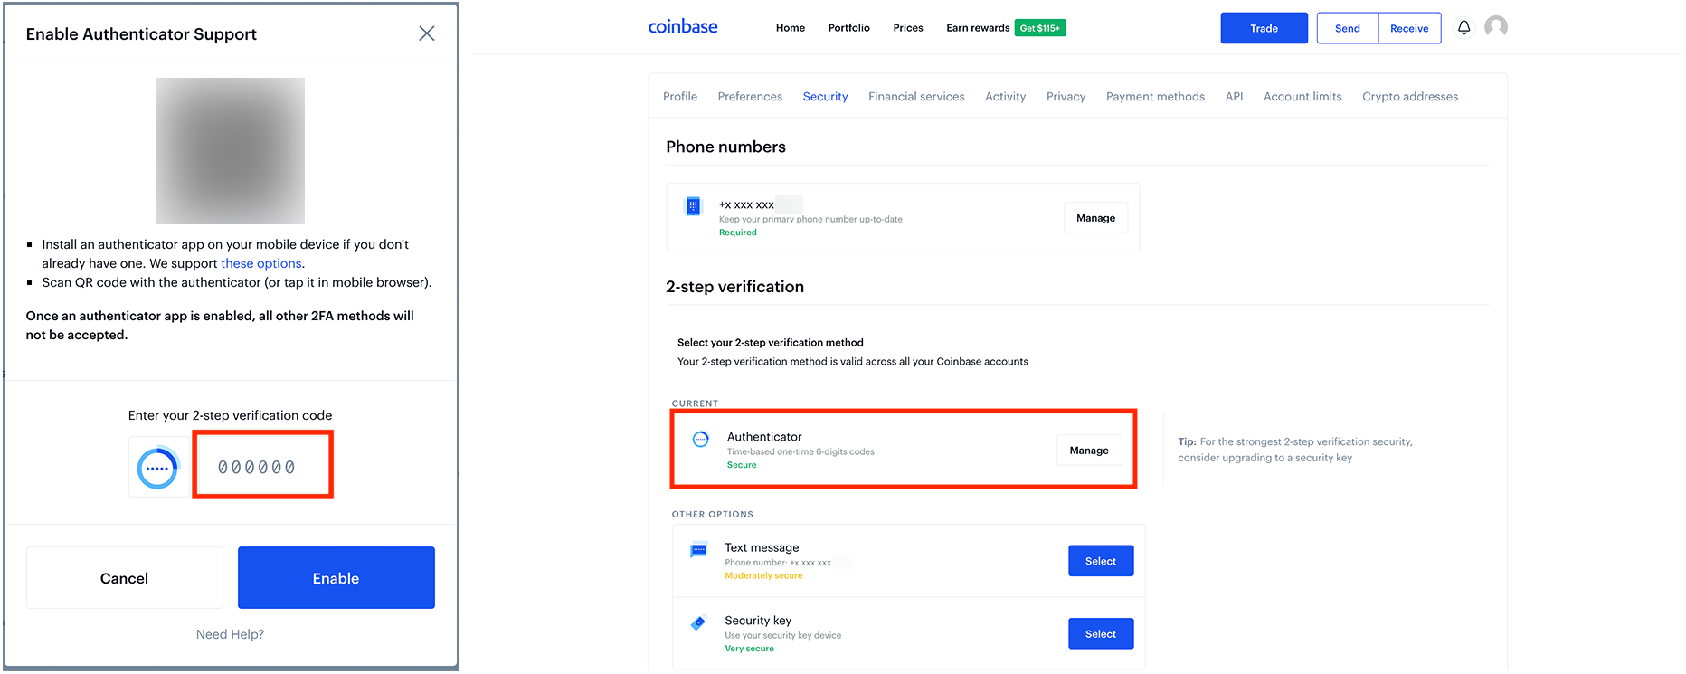Open Prices in top navigation
Viewport: 1686px width, 674px height.
tap(908, 28)
